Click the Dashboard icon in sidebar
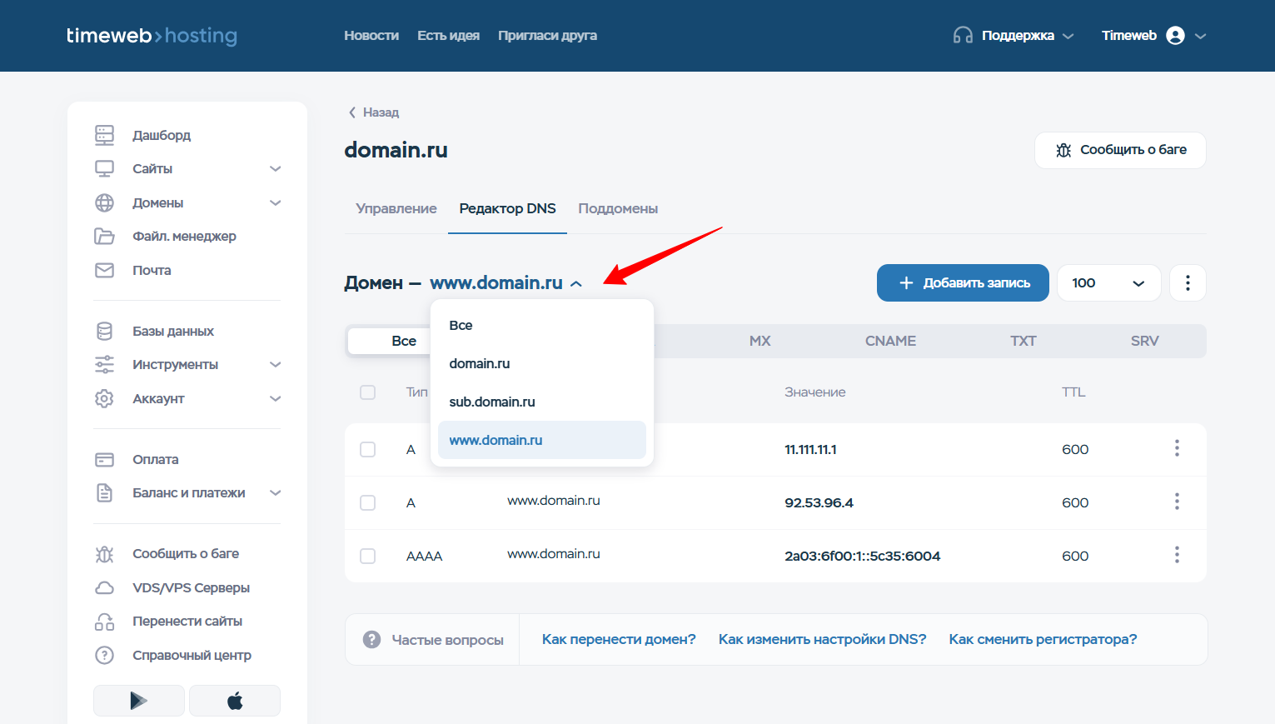1275x724 pixels. [104, 135]
